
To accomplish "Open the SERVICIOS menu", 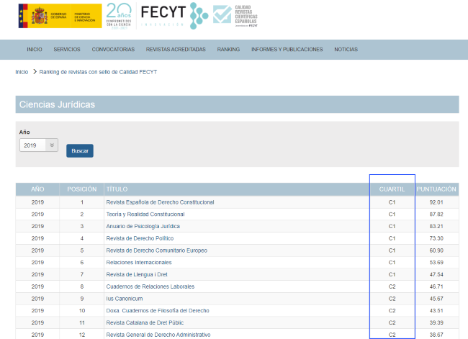I will point(67,50).
